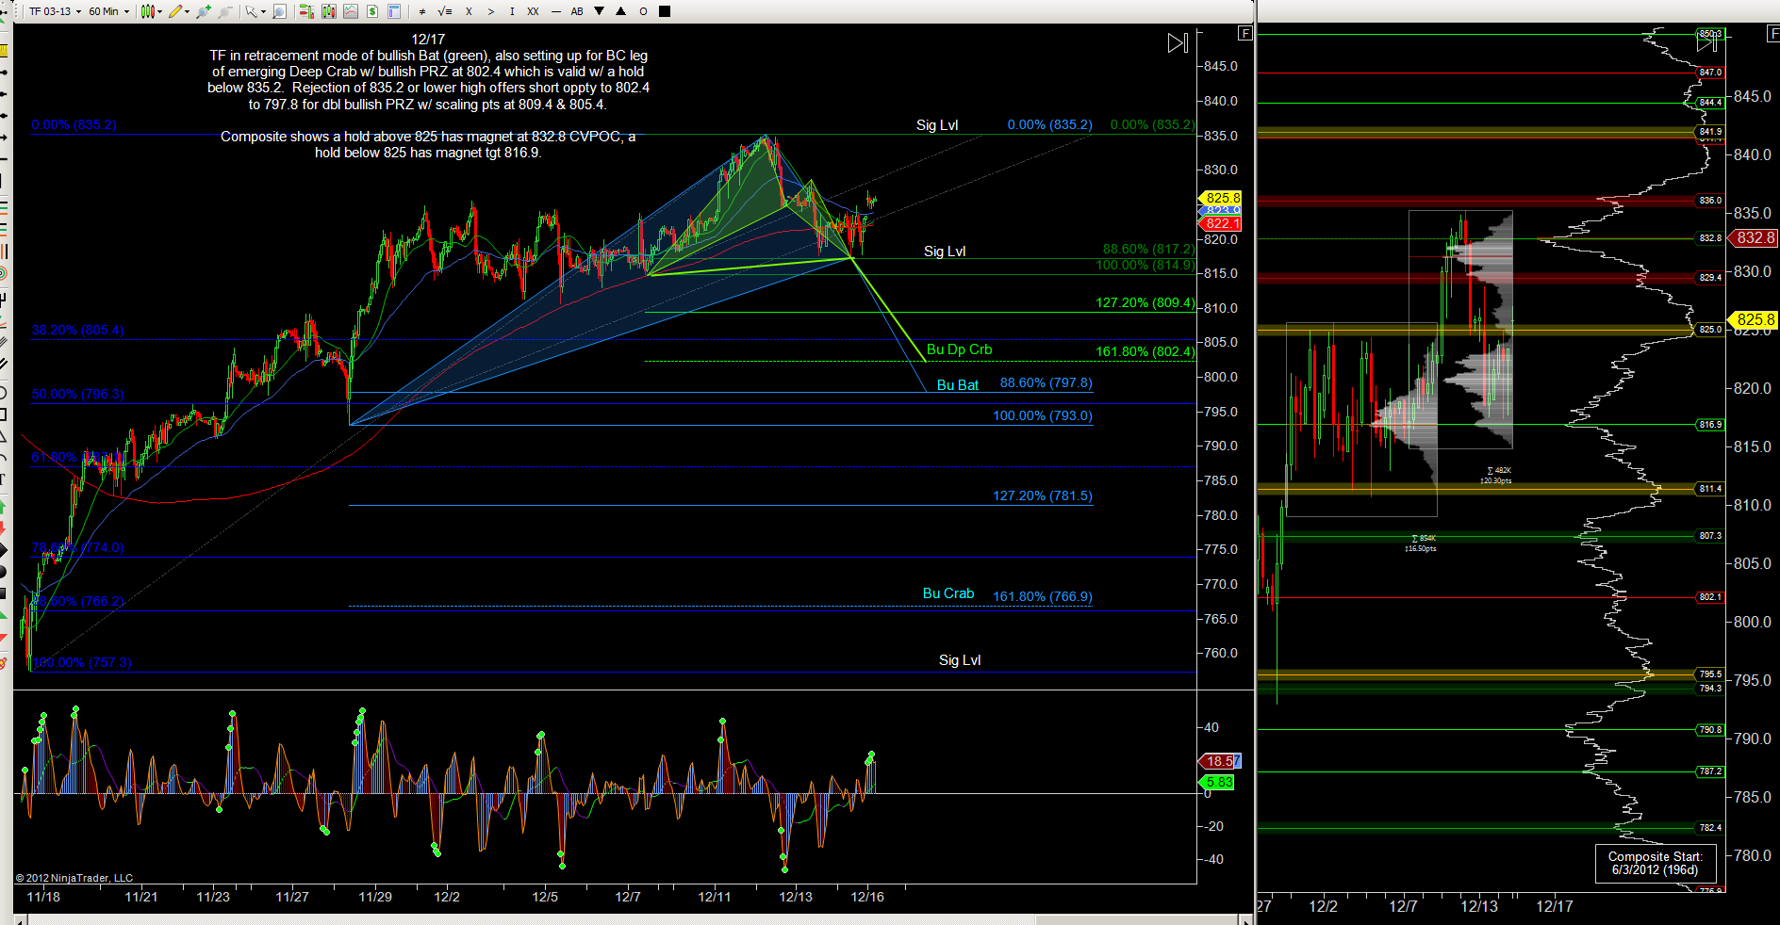This screenshot has height=925, width=1780.
Task: Click the zoom out magnifier icon
Action: point(224,11)
